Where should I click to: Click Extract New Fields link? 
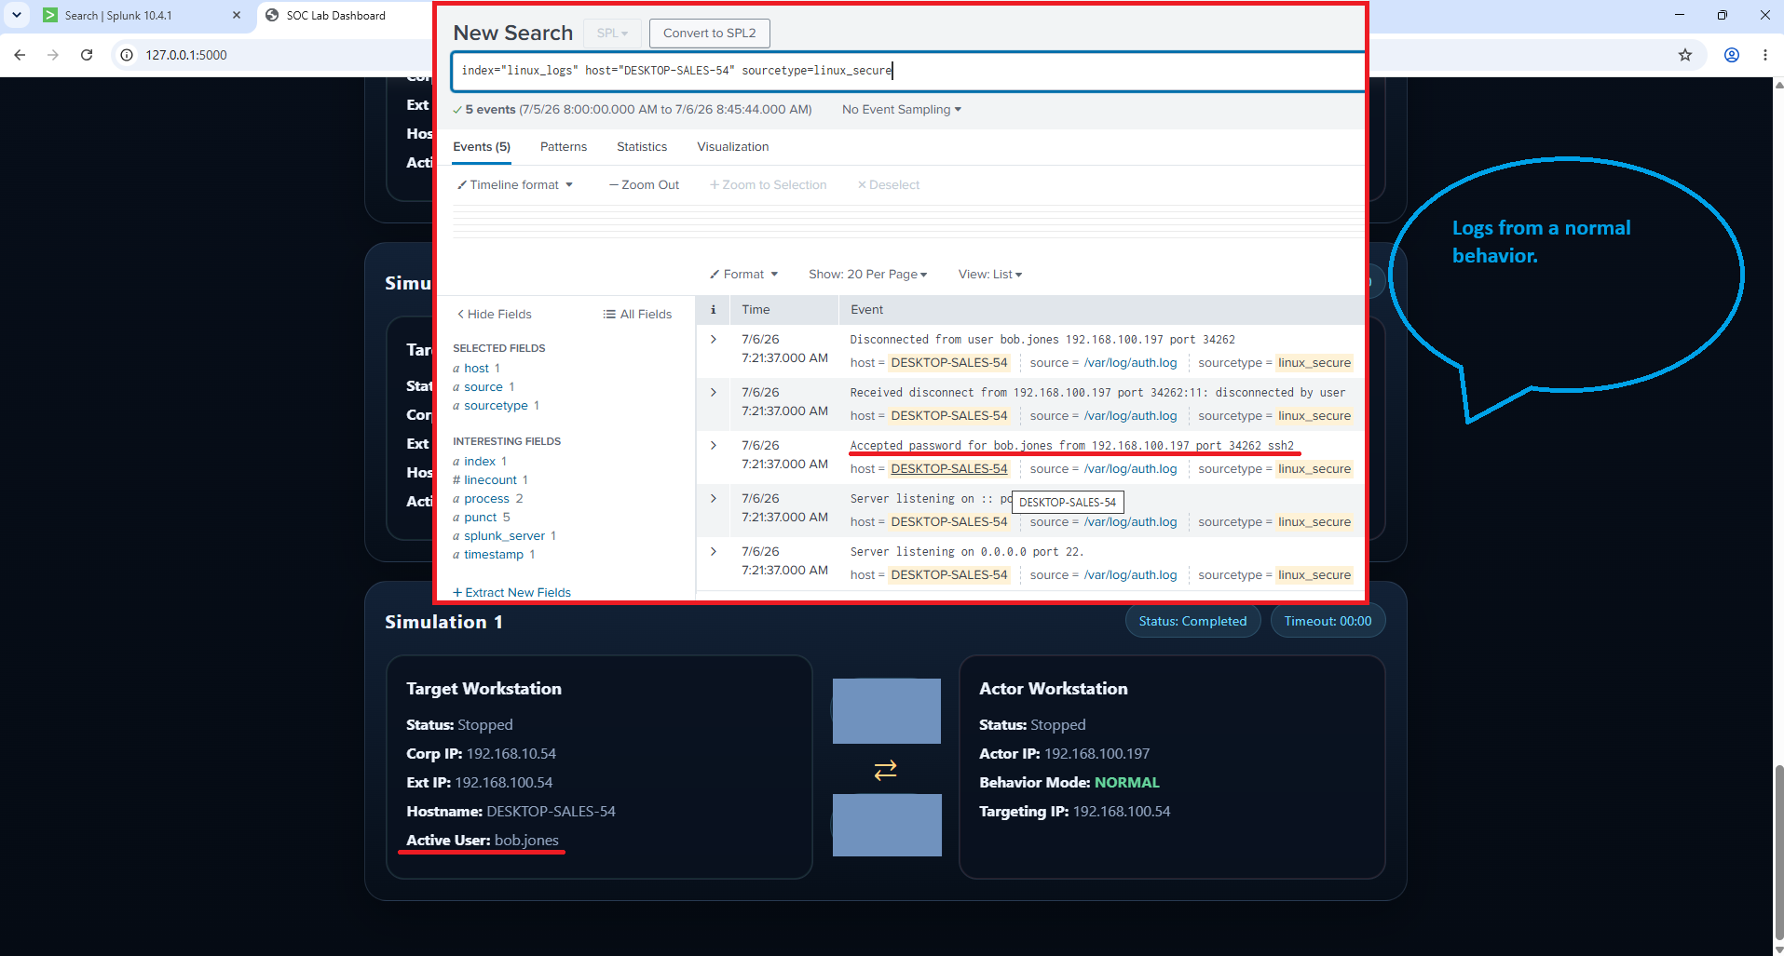point(512,593)
